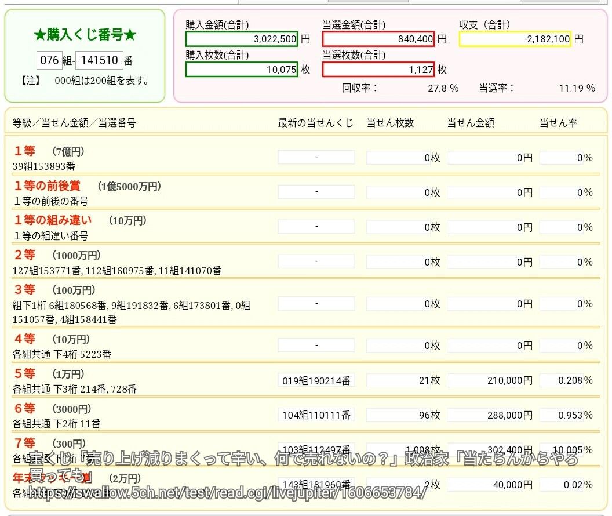Click the ★購入くじ番号★ heading
This screenshot has height=516, width=612.
pos(85,35)
